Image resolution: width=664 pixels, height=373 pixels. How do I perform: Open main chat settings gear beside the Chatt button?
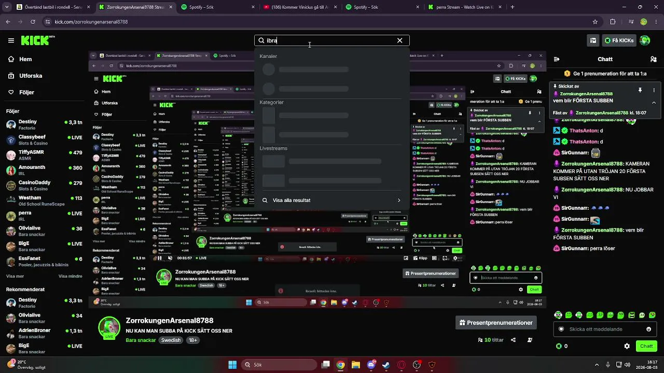point(627,346)
